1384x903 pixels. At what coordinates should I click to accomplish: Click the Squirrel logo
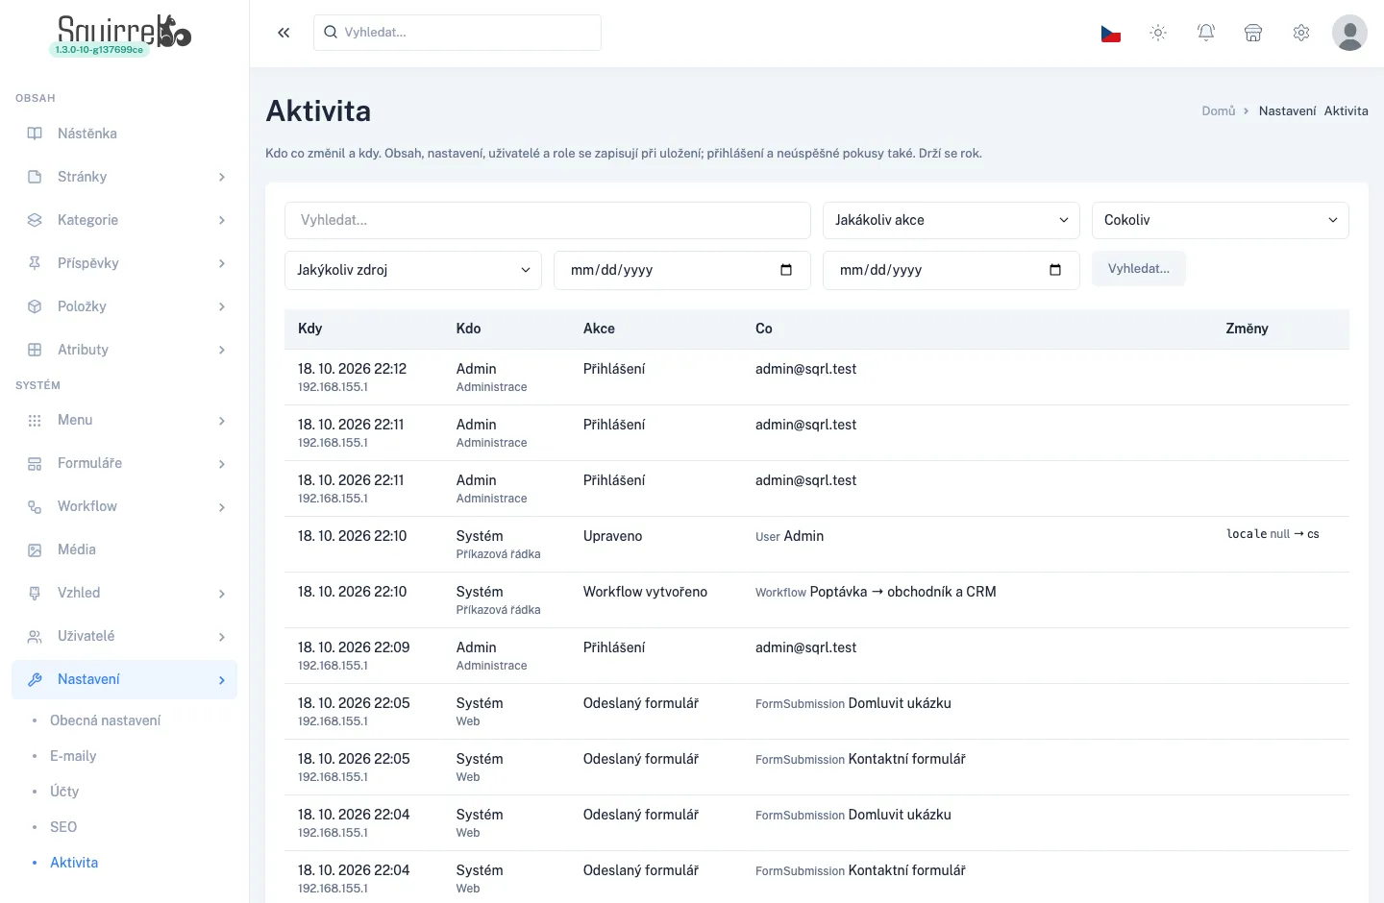click(123, 32)
